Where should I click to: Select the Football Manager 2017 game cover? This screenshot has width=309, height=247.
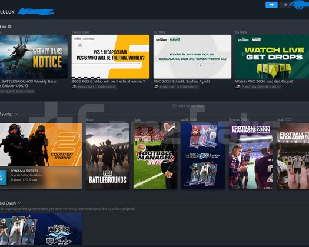pos(155,156)
